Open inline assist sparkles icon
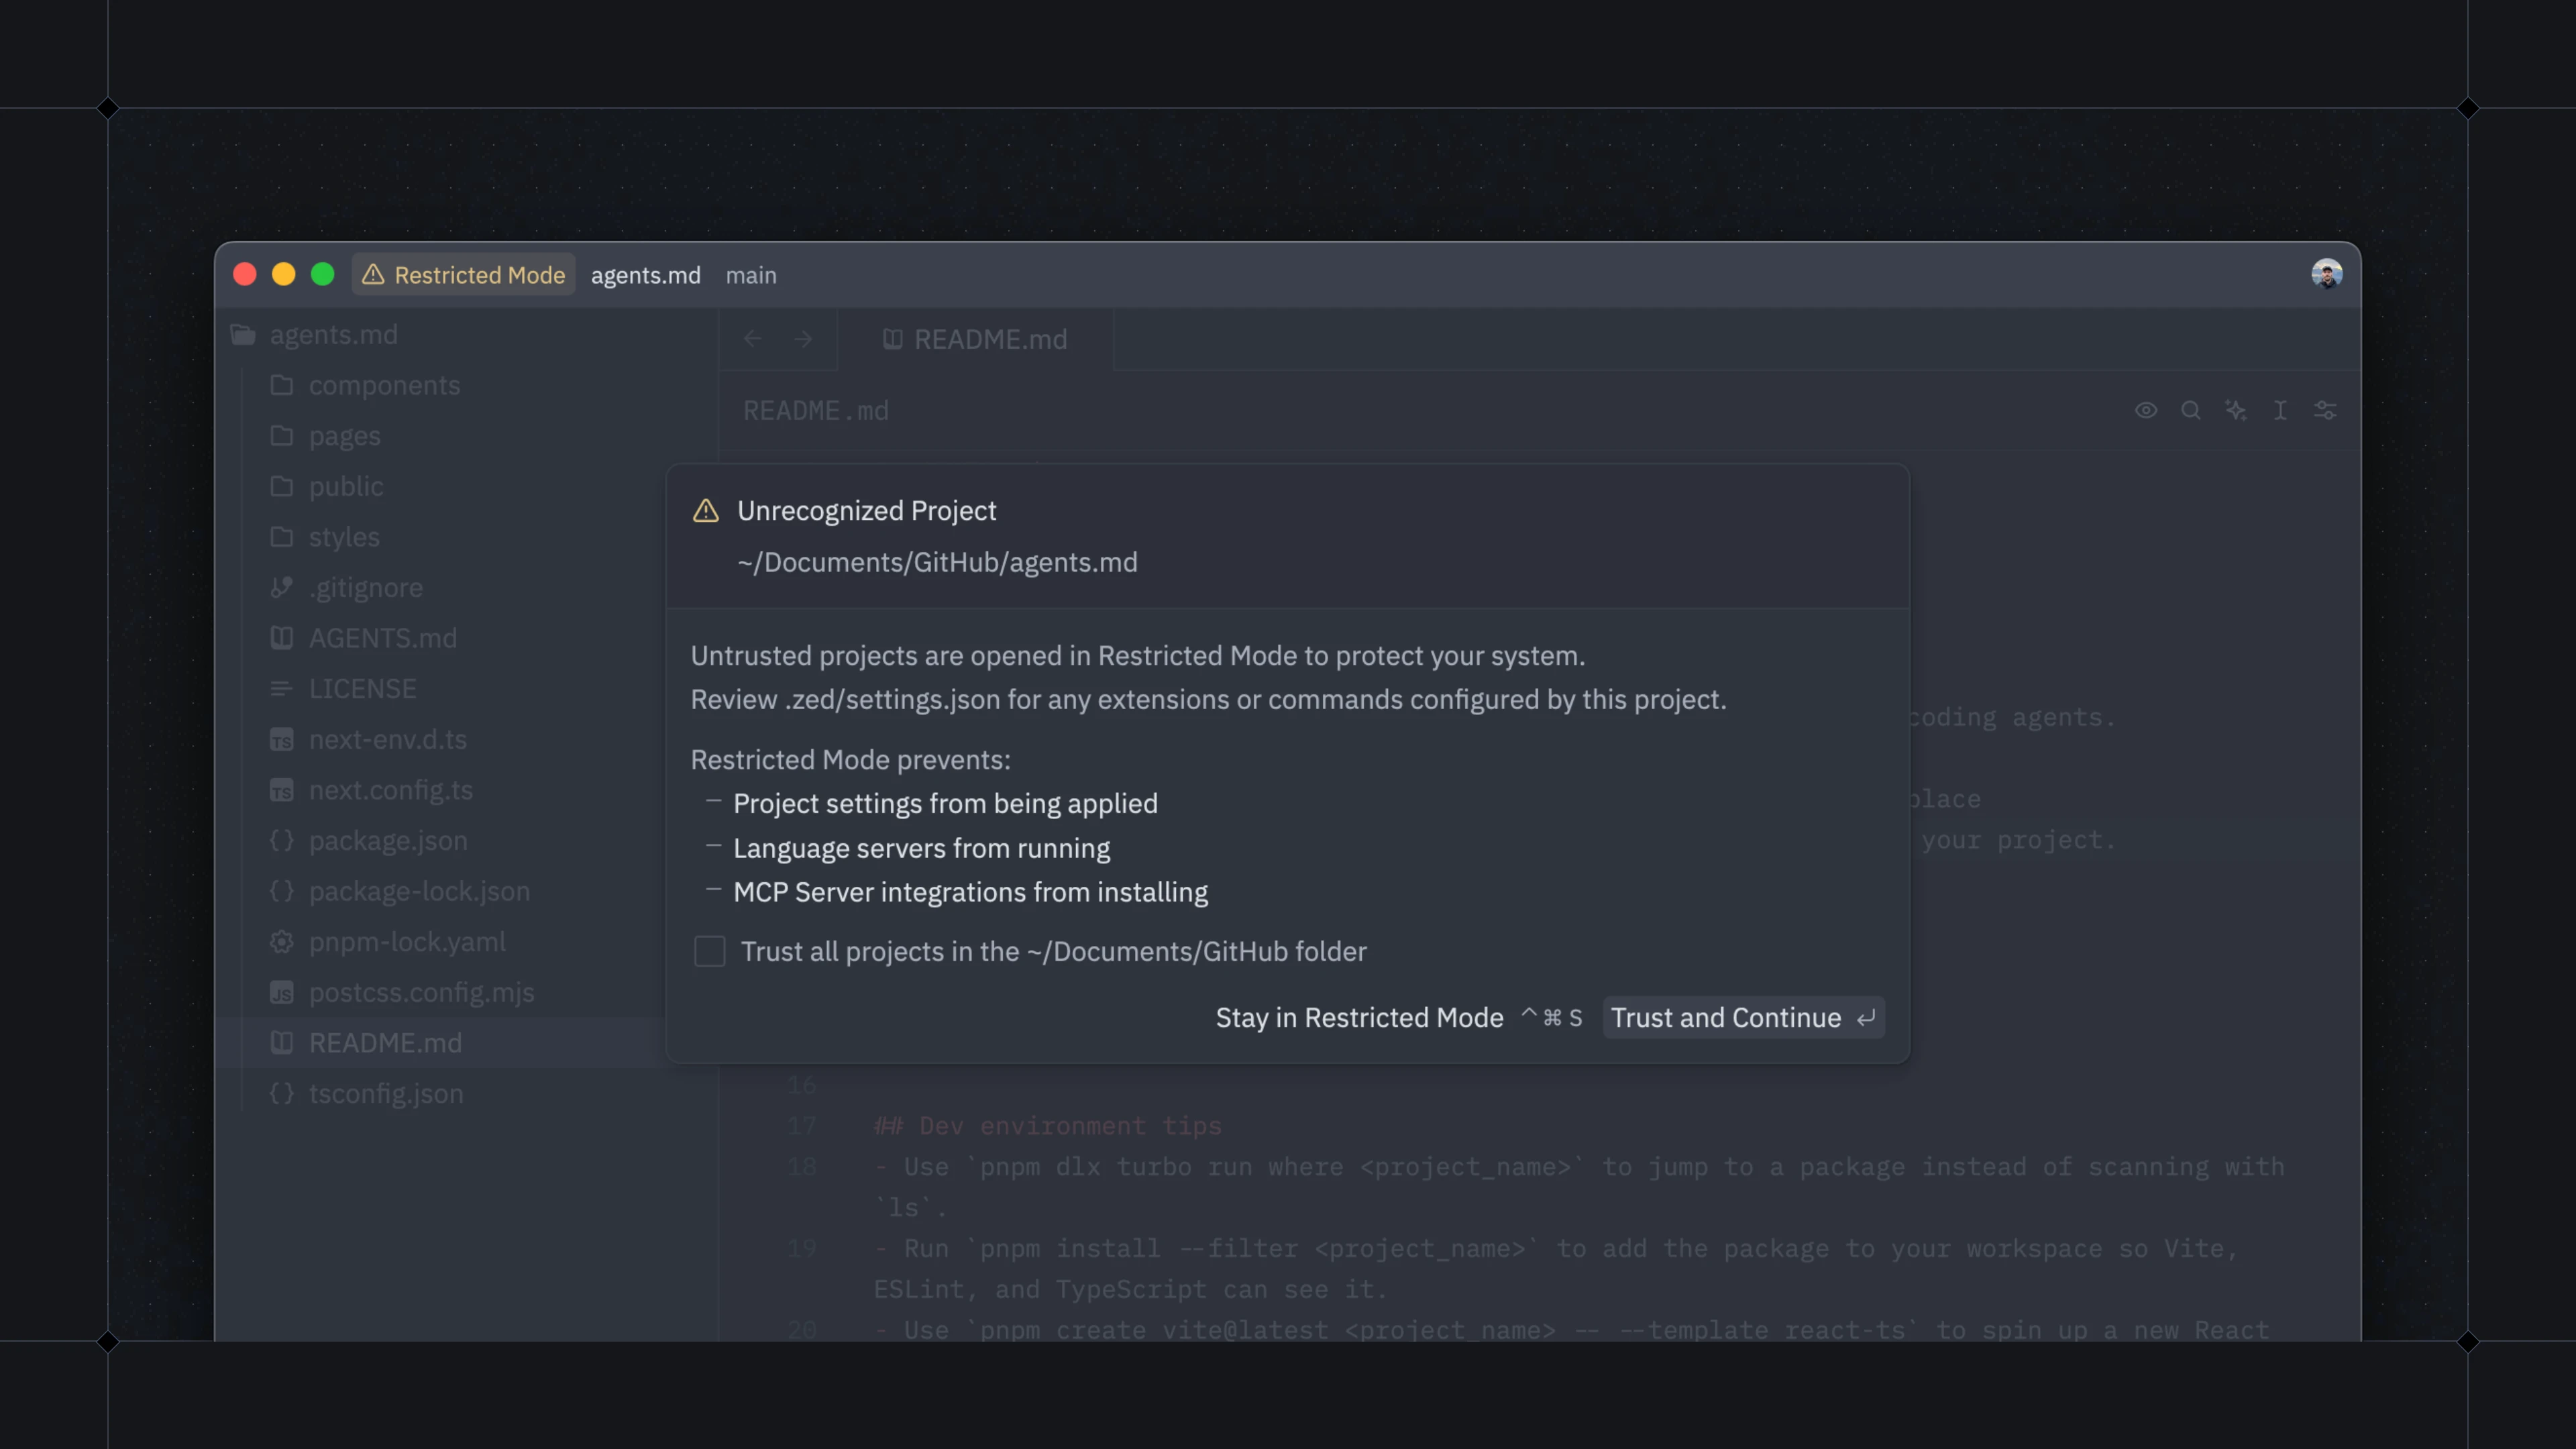This screenshot has height=1449, width=2576. pos(2237,410)
